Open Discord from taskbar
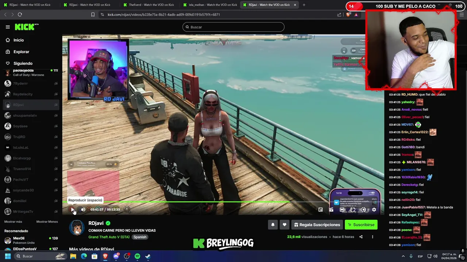The height and width of the screenshot is (262, 467). [x=116, y=256]
